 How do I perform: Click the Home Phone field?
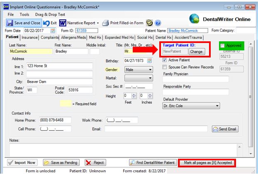55,120
